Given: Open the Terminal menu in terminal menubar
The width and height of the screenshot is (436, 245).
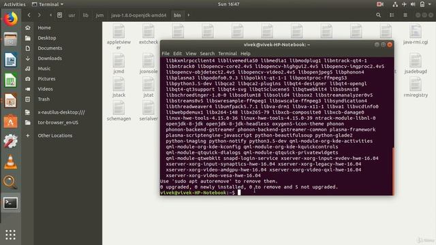Looking at the screenshot, I should 228,53.
